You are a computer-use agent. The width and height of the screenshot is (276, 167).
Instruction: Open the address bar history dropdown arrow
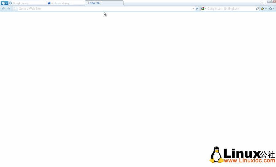193,9
